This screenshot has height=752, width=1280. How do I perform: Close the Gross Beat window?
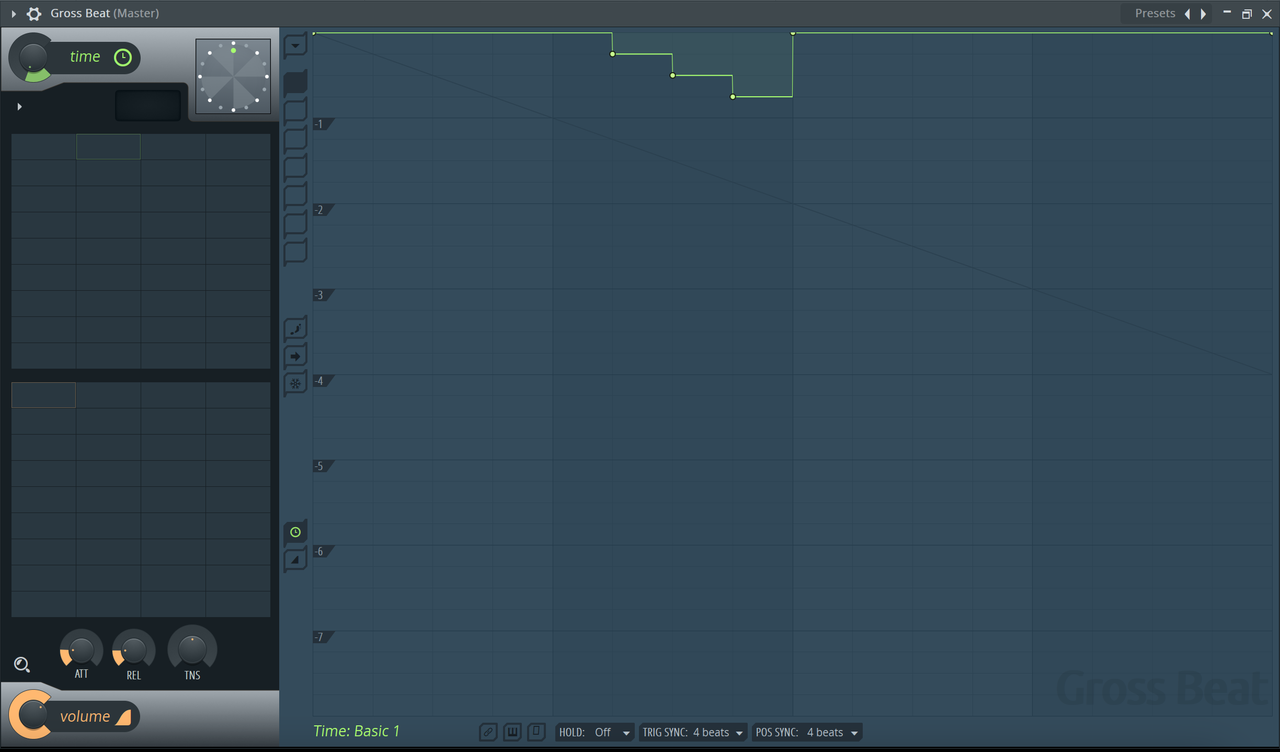point(1267,14)
